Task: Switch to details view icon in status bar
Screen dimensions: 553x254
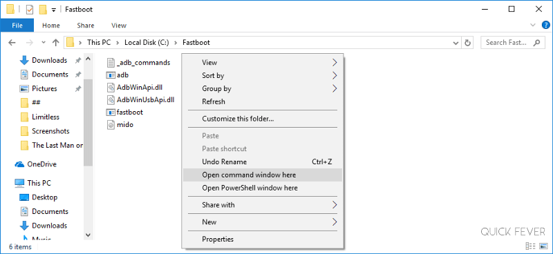Action: pos(530,246)
